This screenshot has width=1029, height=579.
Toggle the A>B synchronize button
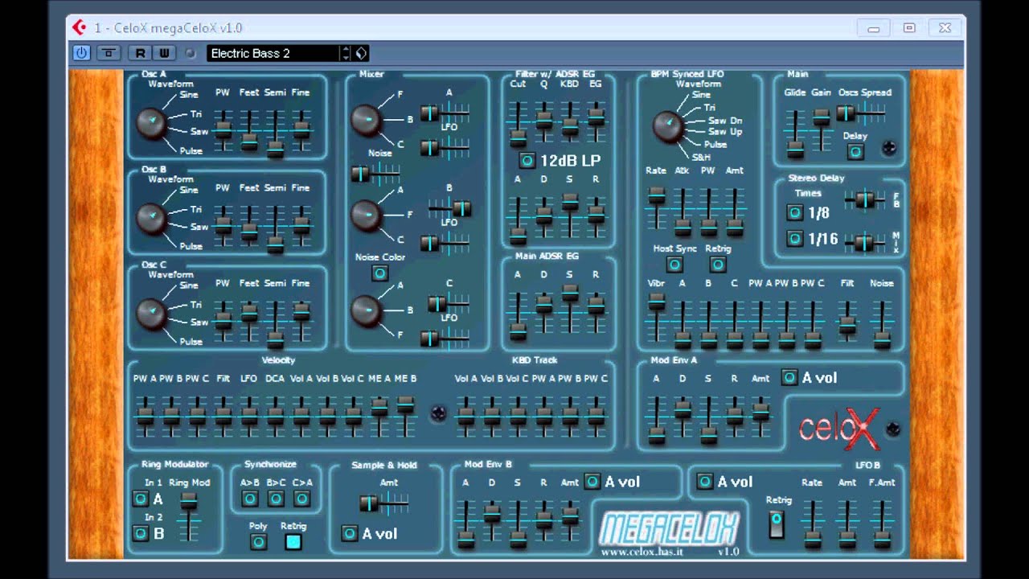click(x=249, y=499)
